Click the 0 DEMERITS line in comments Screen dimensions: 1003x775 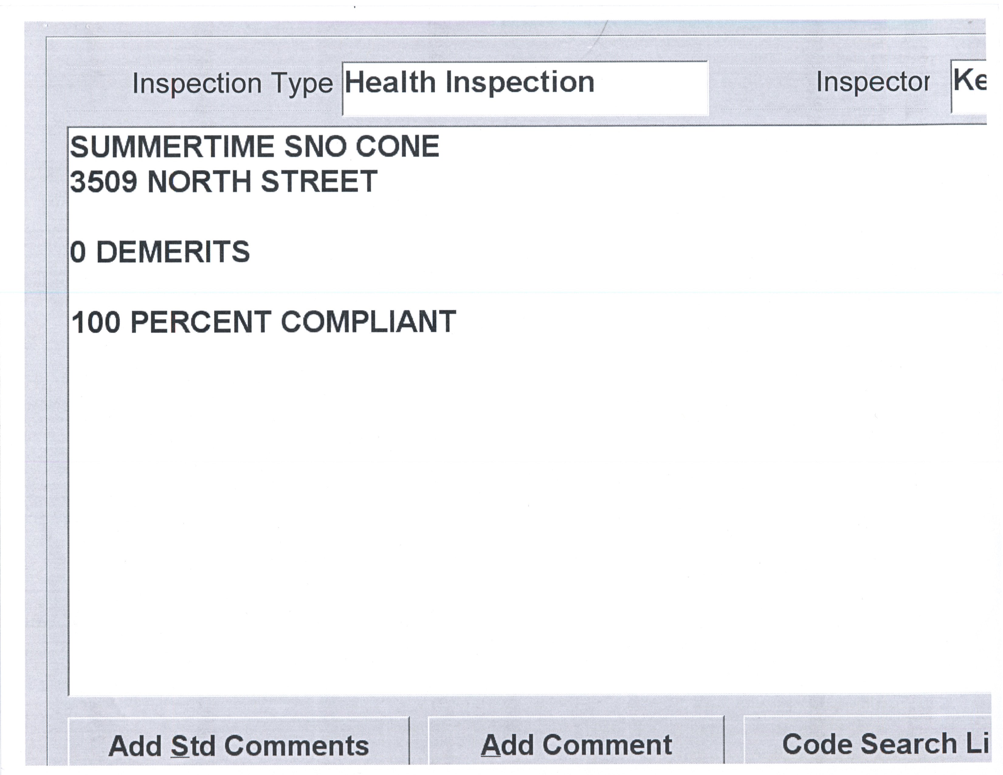[x=160, y=252]
